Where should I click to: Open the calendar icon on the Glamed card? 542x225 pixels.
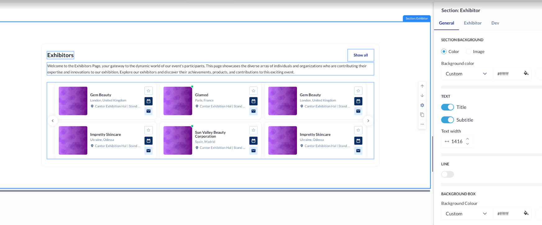tap(253, 101)
